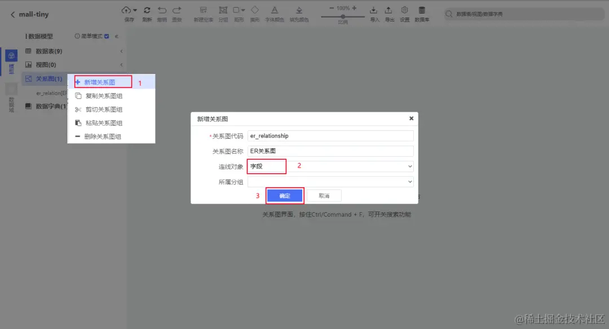Viewport: 609px width, 329px height.
Task: Click the 取消 button in the dialog
Action: [324, 195]
